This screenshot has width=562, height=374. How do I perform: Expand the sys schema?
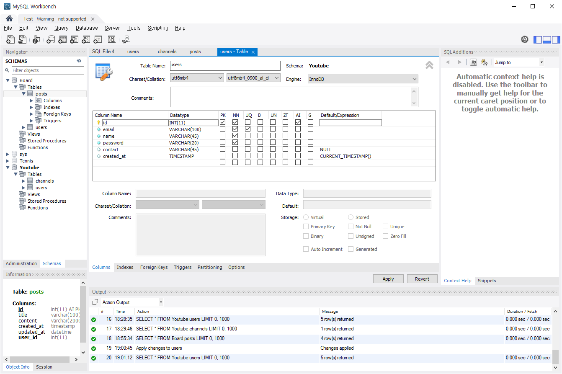tap(8, 154)
